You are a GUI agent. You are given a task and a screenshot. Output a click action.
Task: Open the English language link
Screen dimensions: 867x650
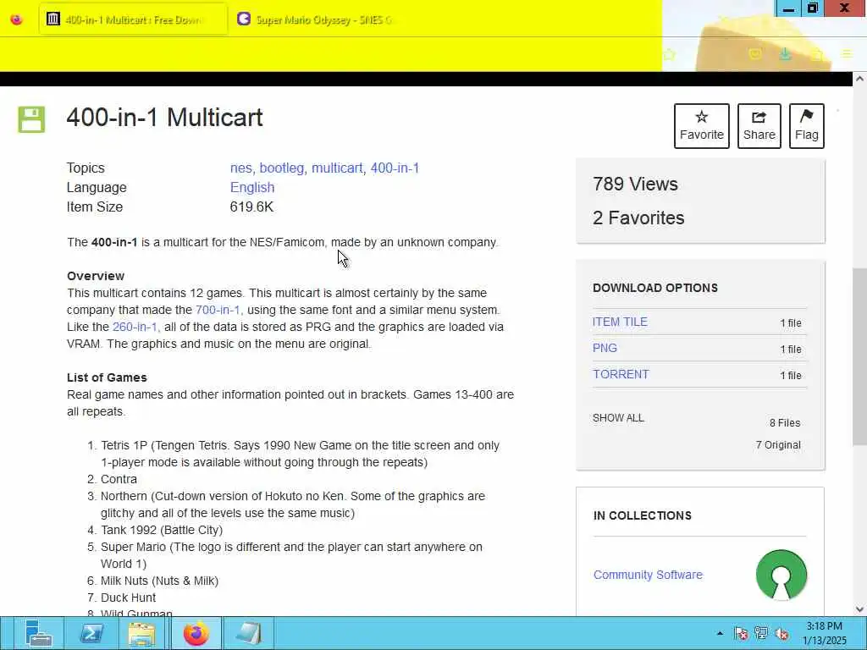[x=252, y=187]
